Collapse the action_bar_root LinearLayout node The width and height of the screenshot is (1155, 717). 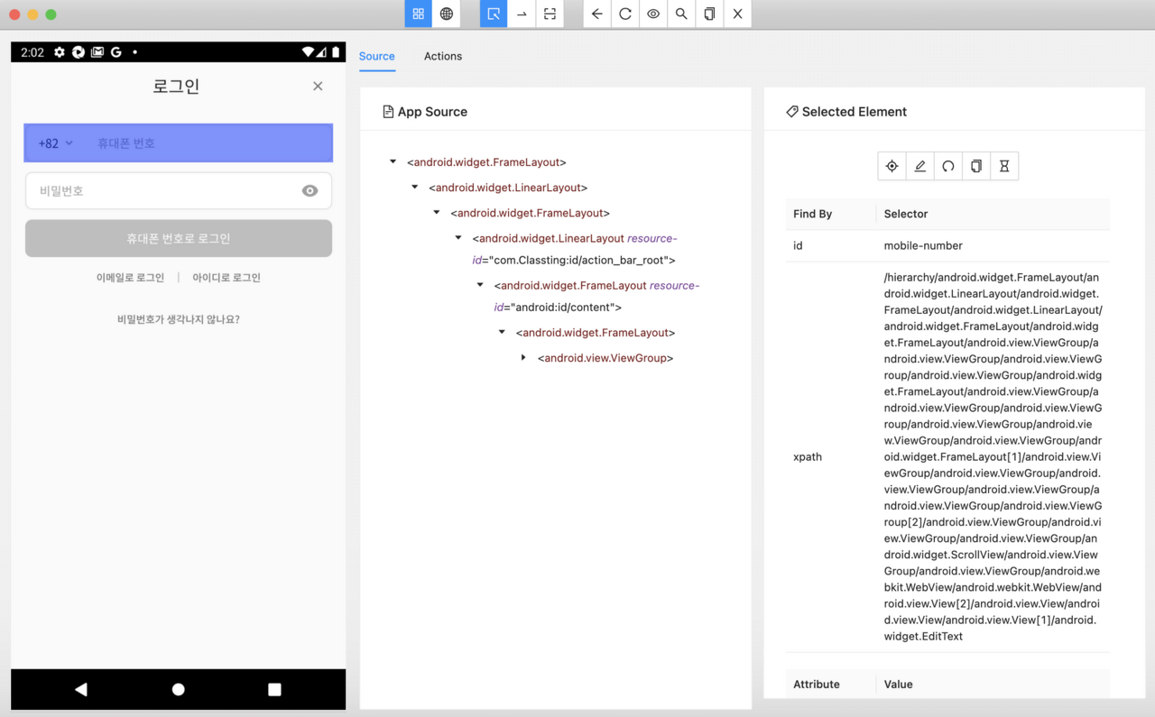[x=458, y=238]
